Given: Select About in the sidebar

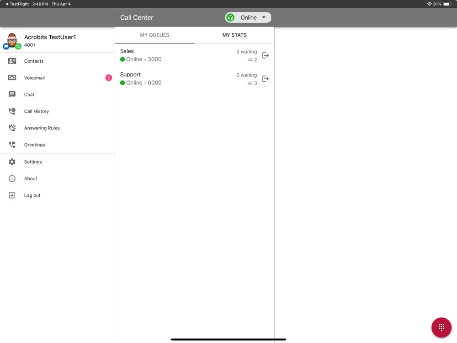Looking at the screenshot, I should pyautogui.click(x=58, y=178).
